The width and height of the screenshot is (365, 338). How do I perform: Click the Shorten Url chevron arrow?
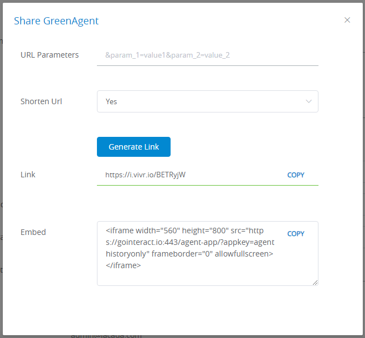[309, 101]
